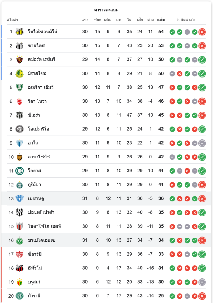Image resolution: width=213 pixels, height=303 pixels.
Task: Open the Chapecoense club crest
Action: [x=20, y=241]
